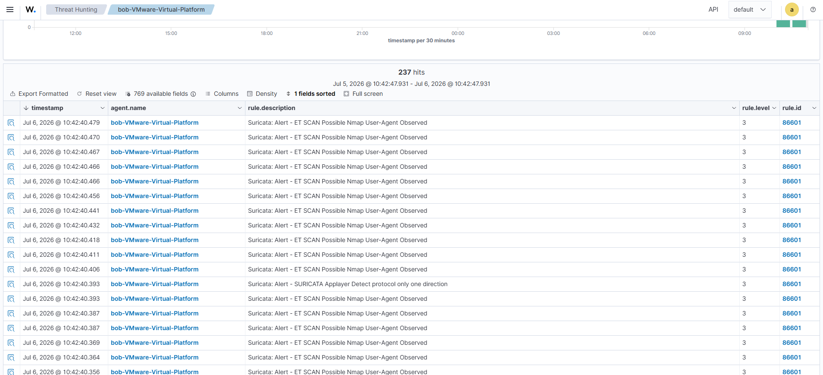Image resolution: width=823 pixels, height=375 pixels.
Task: Click the last green histogram bar
Action: click(x=799, y=24)
